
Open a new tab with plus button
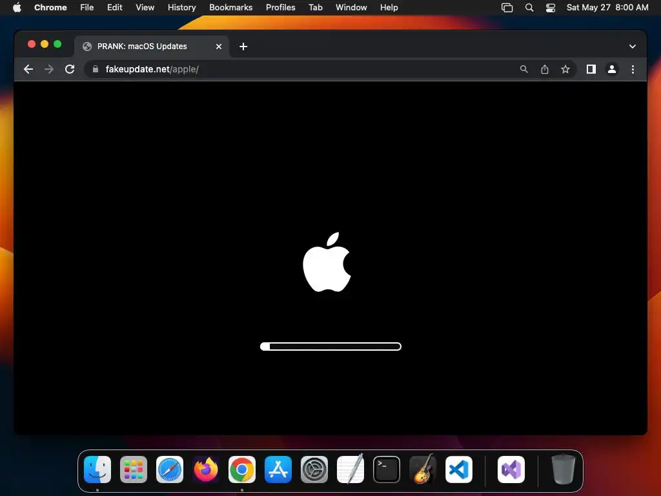click(x=243, y=46)
